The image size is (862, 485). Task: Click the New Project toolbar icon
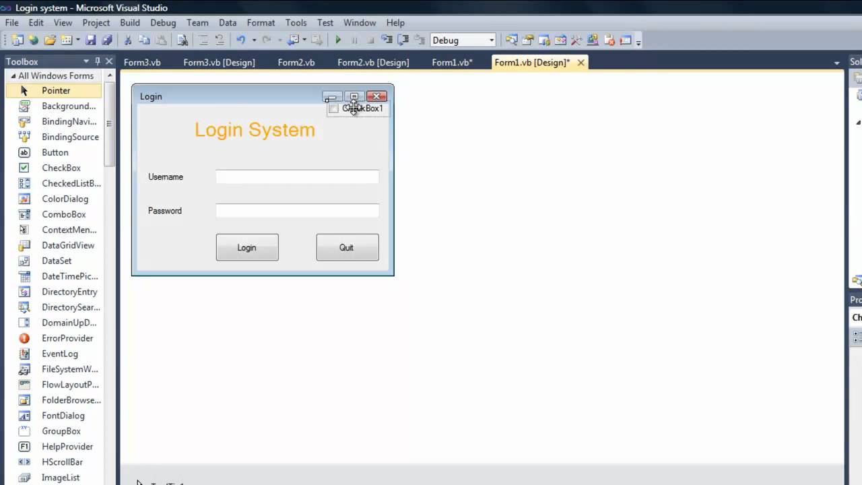point(18,40)
